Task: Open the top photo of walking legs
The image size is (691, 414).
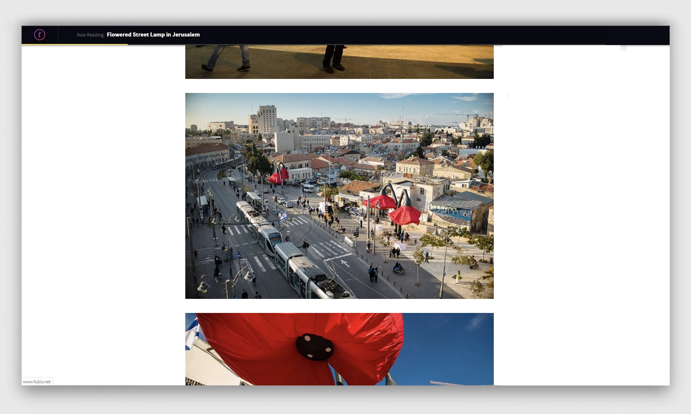Action: (339, 62)
